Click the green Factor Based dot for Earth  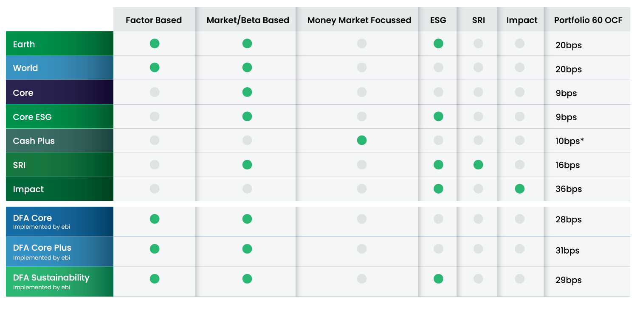[155, 43]
